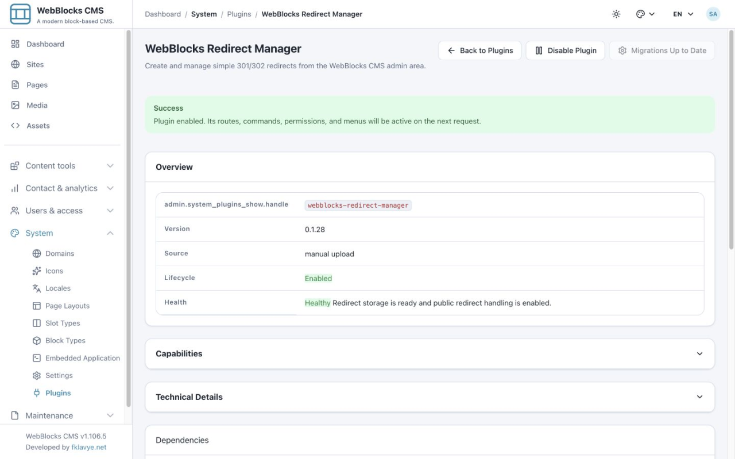This screenshot has width=735, height=459.
Task: Expand the Users & access section
Action: click(63, 211)
